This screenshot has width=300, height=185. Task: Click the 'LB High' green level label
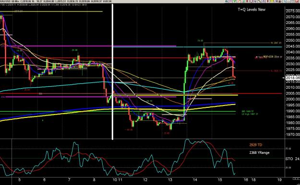click(250, 114)
